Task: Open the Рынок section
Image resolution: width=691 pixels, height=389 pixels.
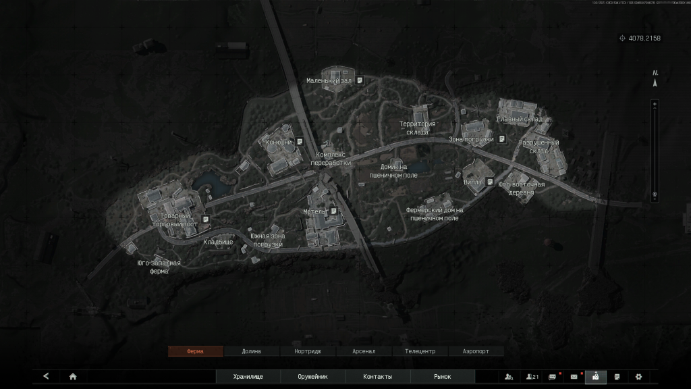Action: point(443,376)
